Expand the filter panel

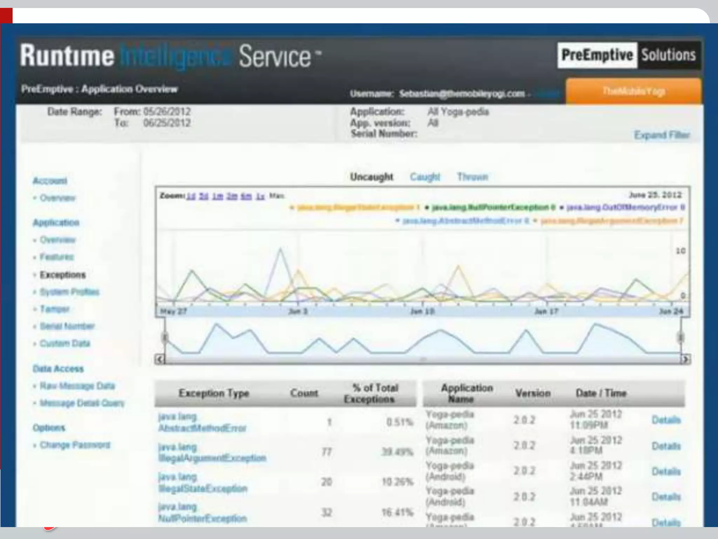[x=662, y=135]
